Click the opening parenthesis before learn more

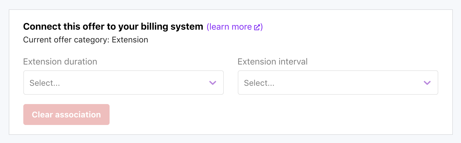(208, 27)
